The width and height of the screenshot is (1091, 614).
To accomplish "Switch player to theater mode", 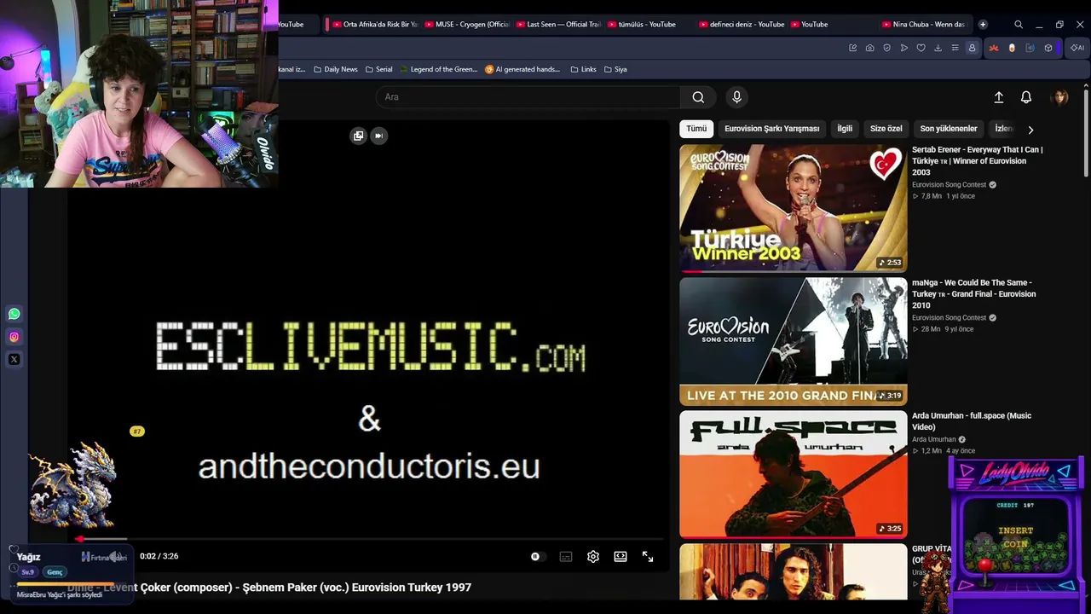I will click(621, 557).
